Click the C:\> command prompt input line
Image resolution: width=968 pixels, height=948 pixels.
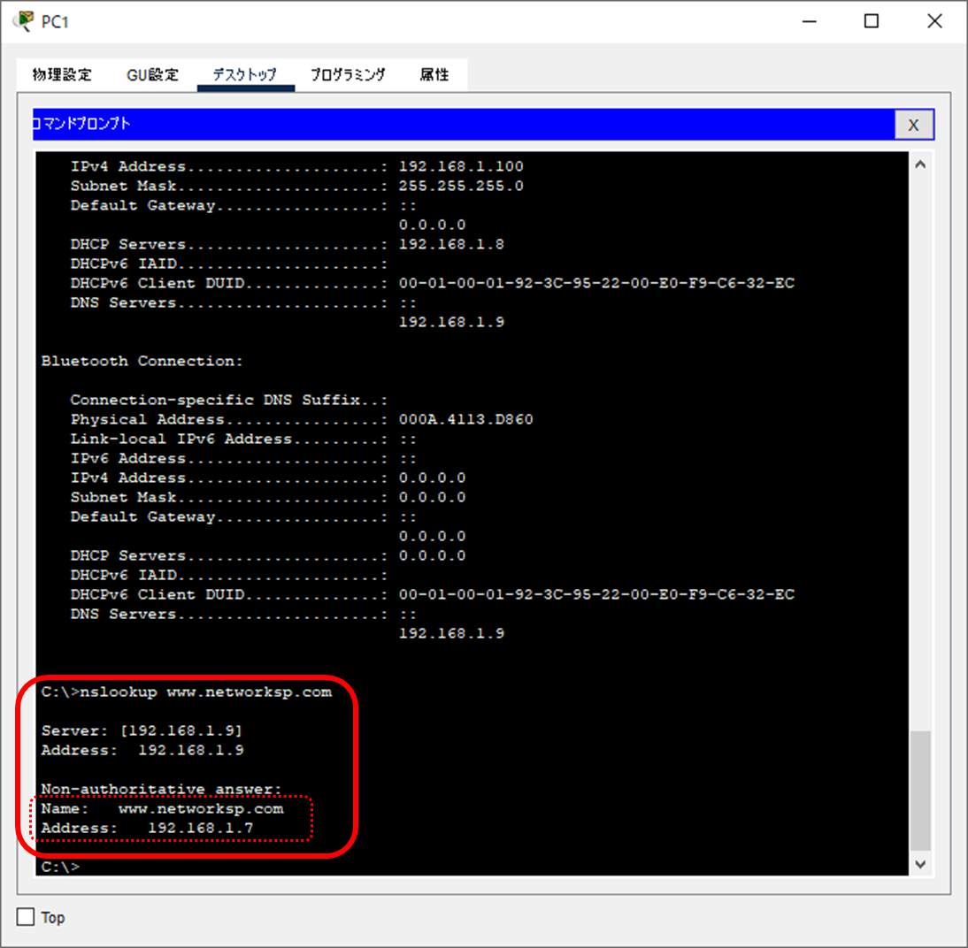[60, 867]
